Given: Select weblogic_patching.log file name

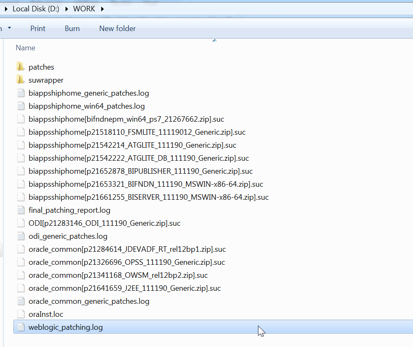Looking at the screenshot, I should [x=66, y=327].
